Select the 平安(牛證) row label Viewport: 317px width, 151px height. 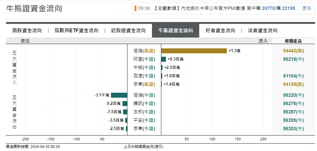[144, 120]
